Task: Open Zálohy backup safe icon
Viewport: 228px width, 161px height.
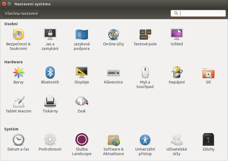Action: pyautogui.click(x=208, y=139)
